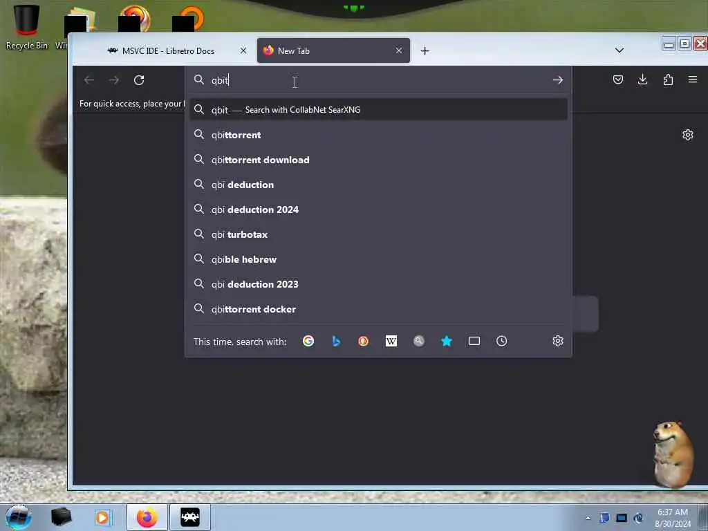
Task: Search history using the clock icon
Action: (x=502, y=341)
